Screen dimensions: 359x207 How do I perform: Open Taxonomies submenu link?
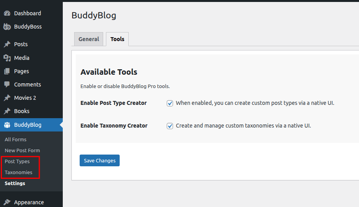(x=18, y=172)
